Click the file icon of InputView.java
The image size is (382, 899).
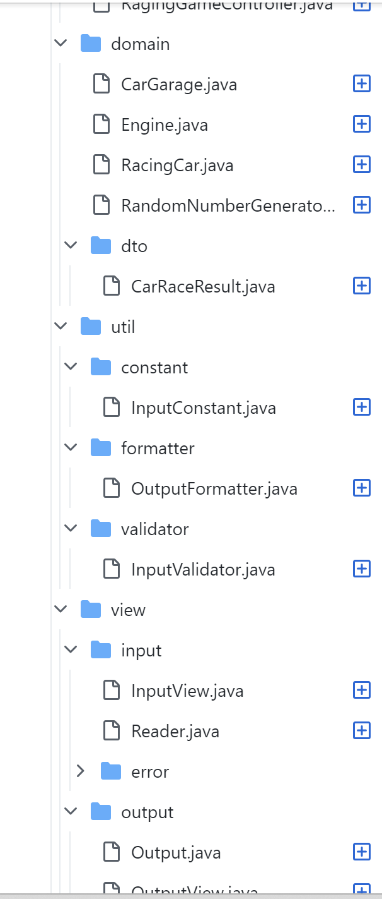(x=112, y=691)
